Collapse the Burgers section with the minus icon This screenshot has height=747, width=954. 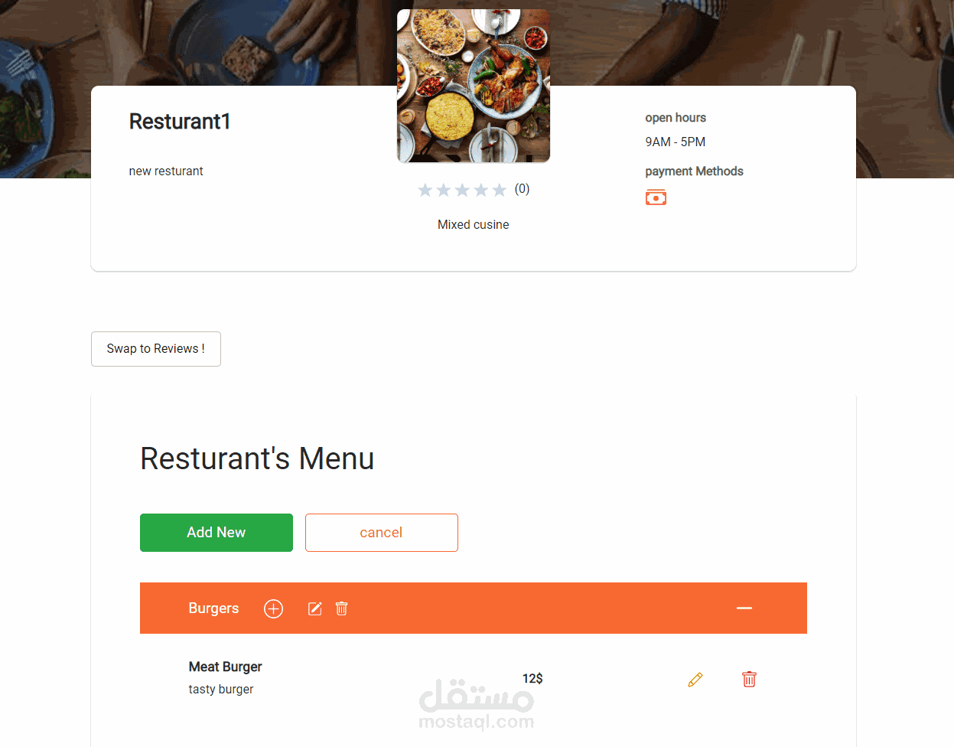point(744,608)
